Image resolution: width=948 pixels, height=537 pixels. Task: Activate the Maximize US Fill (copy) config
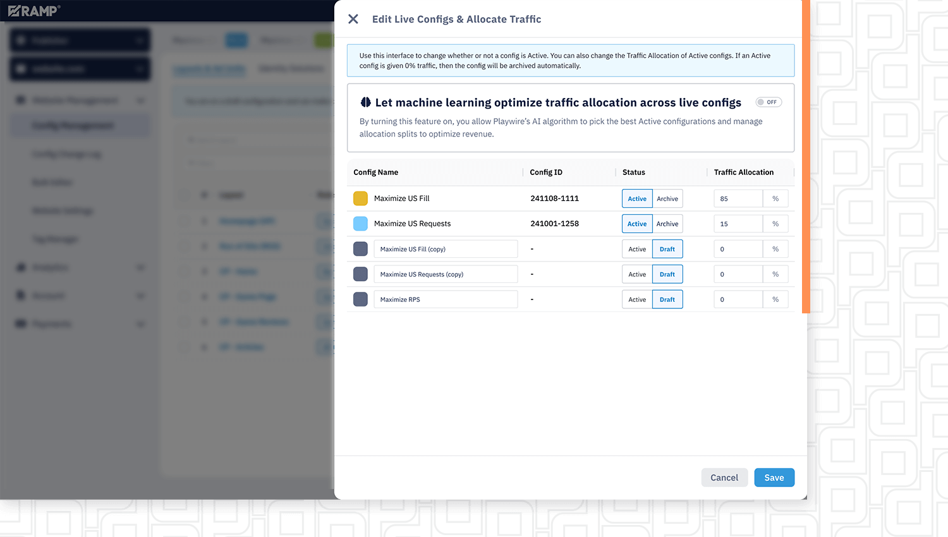(637, 249)
